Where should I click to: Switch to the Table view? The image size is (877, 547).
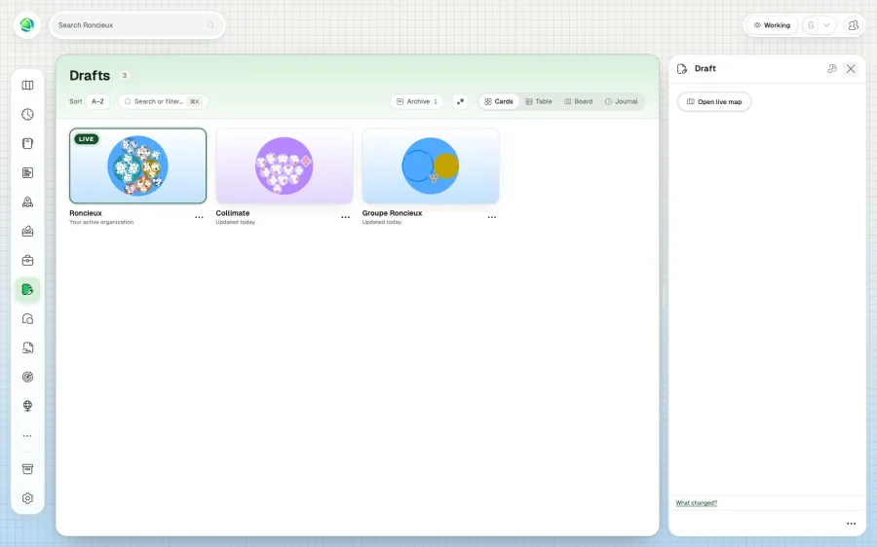point(539,101)
